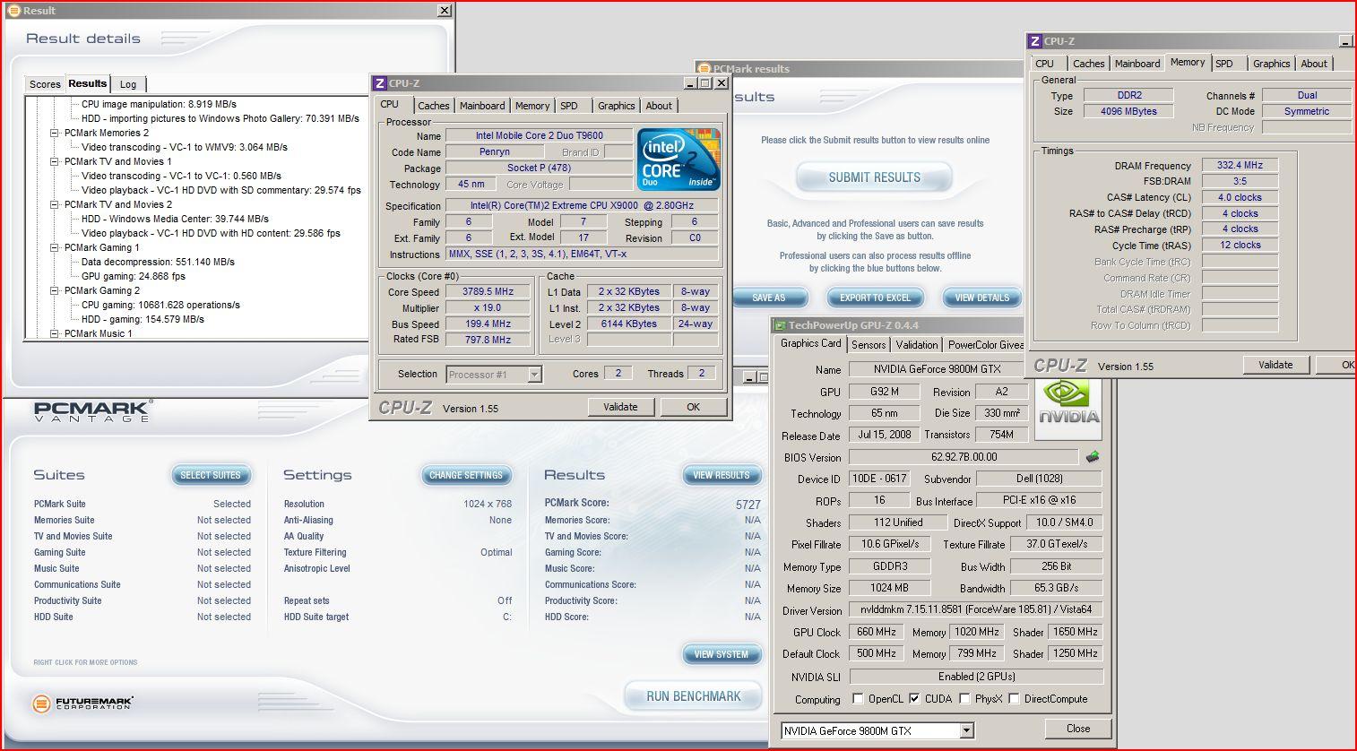
Task: Open the Validation tab in GPU-Z
Action: click(916, 345)
